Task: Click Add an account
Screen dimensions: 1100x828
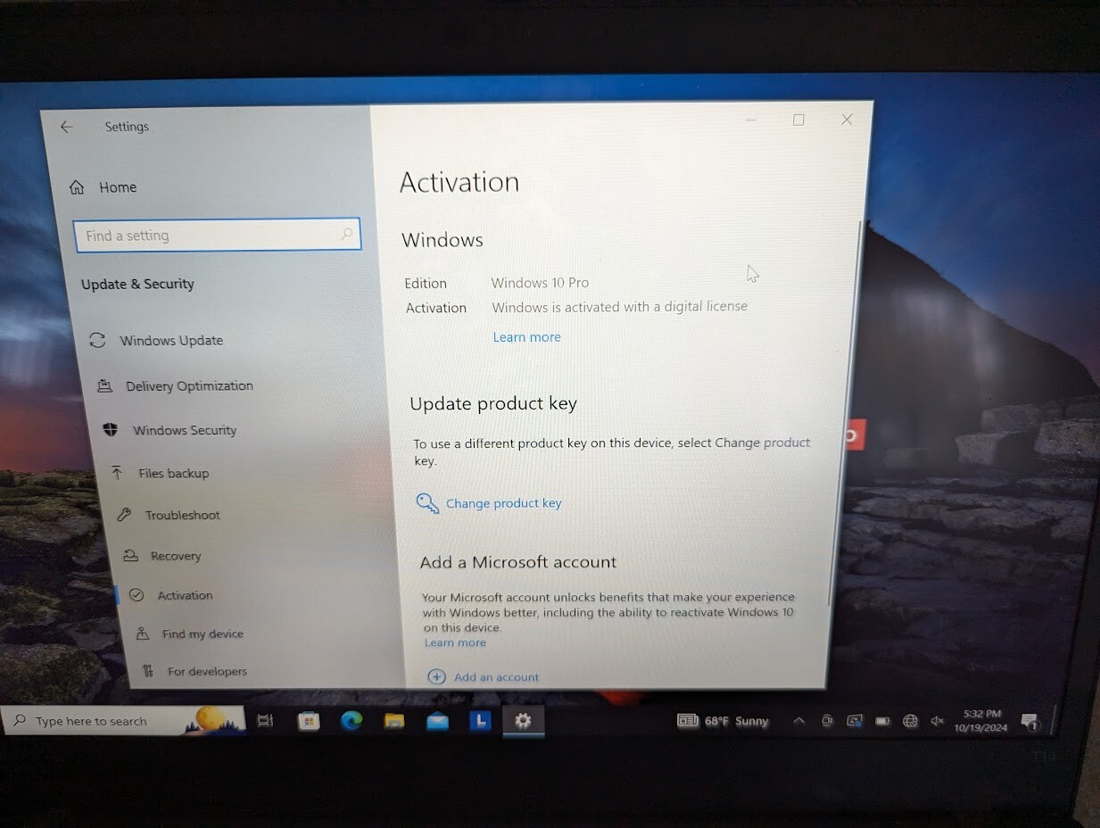Action: (484, 677)
